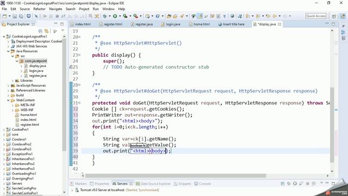The width and height of the screenshot is (348, 196).
Task: Open the Project menu
Action: [84, 9]
